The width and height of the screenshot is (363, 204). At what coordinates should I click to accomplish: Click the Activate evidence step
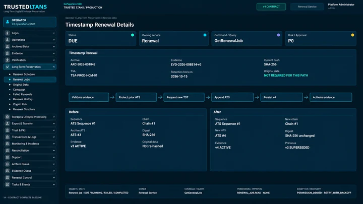tap(331, 97)
